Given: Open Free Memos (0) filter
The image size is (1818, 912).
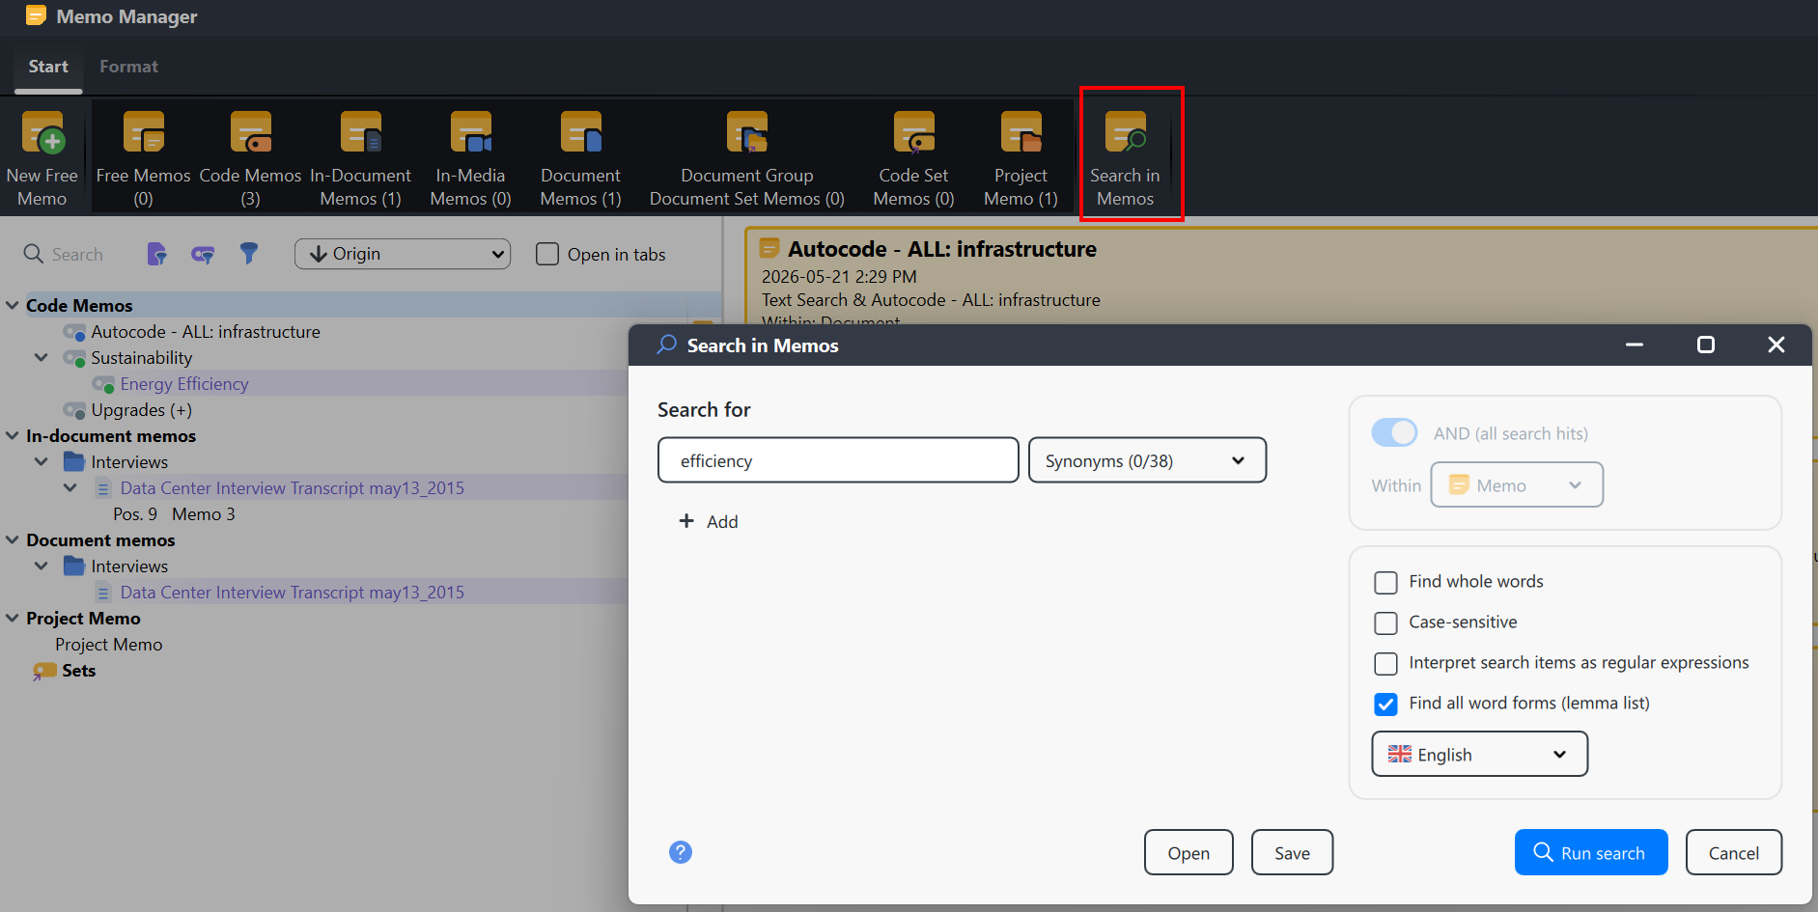Looking at the screenshot, I should pyautogui.click(x=143, y=159).
